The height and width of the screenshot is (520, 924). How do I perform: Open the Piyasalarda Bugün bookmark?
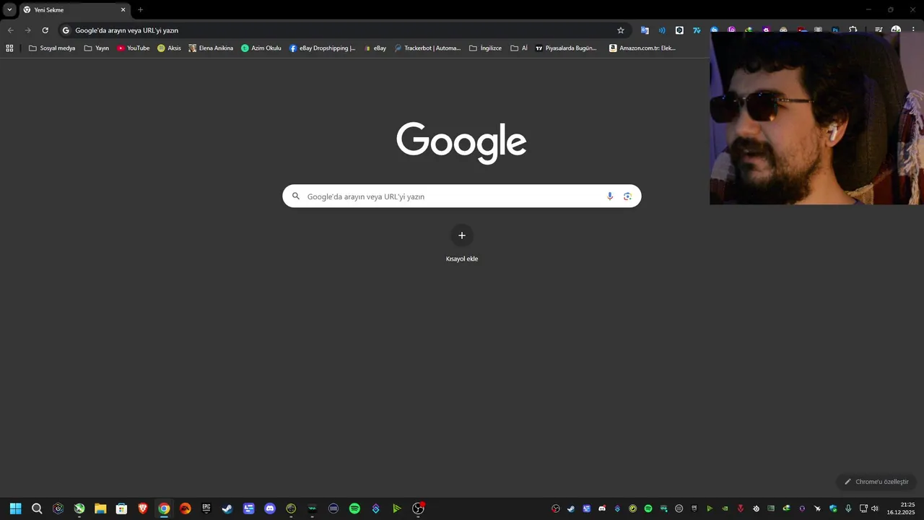coord(566,48)
